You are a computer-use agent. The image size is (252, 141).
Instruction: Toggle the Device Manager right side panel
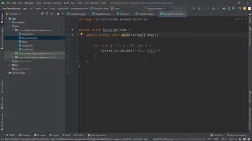click(x=250, y=37)
